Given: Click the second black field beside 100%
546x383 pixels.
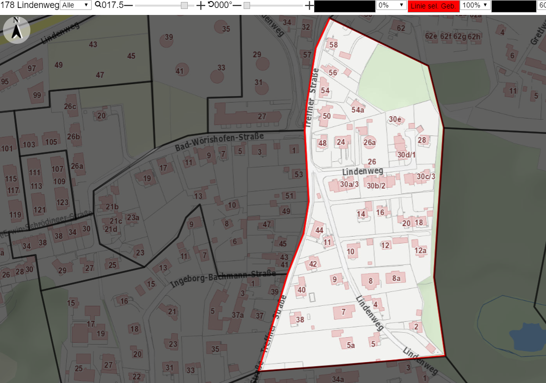Looking at the screenshot, I should pyautogui.click(x=514, y=6).
